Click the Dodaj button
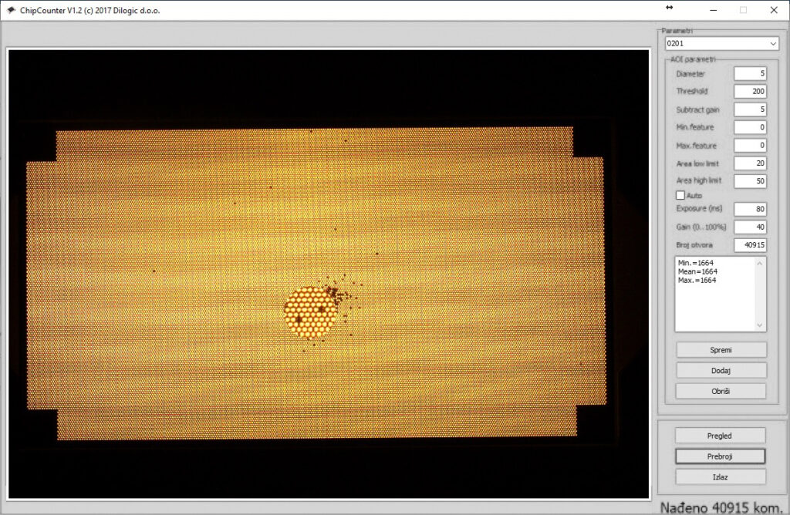Viewport: 790px width, 515px height. tap(721, 371)
